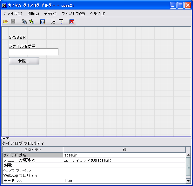Image resolution: width=193 pixels, height=186 pixels.
Task: Click the green-arrow dialog icon
Action: click(32, 22)
